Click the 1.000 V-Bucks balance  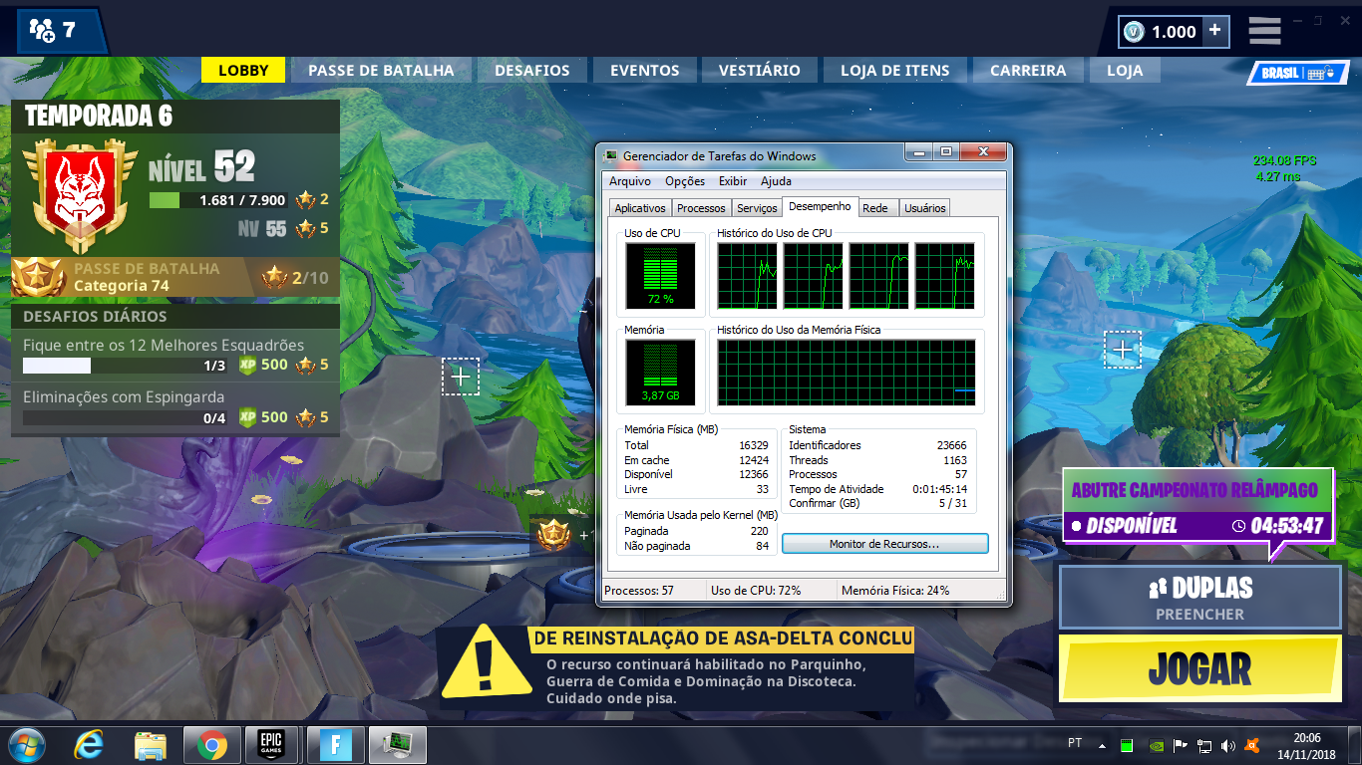1162,31
